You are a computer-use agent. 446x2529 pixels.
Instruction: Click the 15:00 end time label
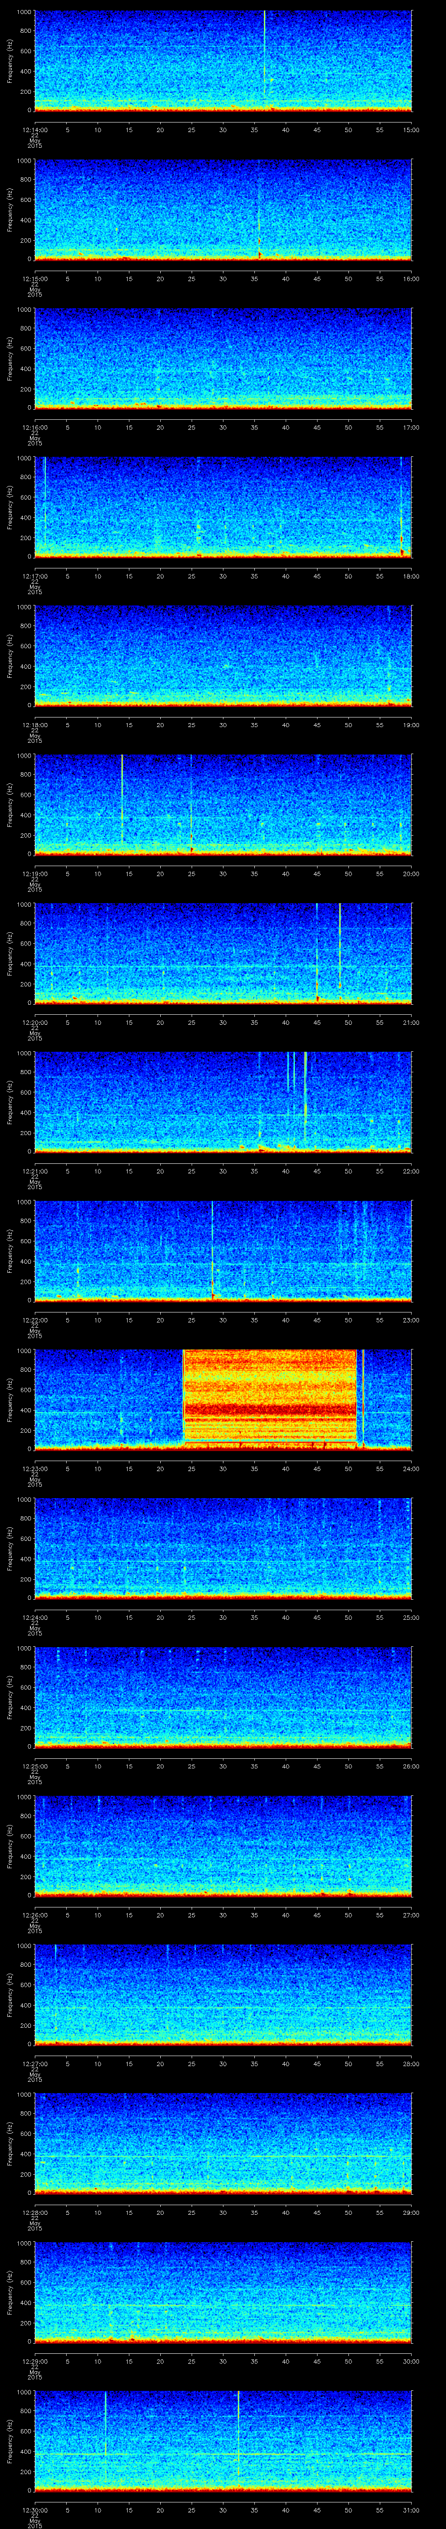(411, 129)
